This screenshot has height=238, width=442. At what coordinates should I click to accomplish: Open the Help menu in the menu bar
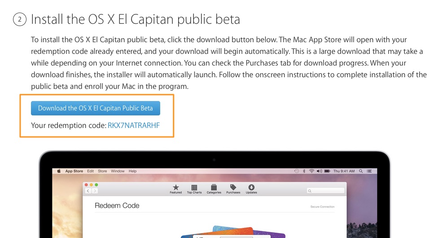pyautogui.click(x=132, y=171)
